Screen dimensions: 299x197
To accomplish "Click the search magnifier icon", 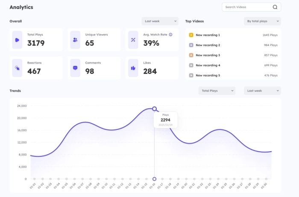I will (x=275, y=7).
